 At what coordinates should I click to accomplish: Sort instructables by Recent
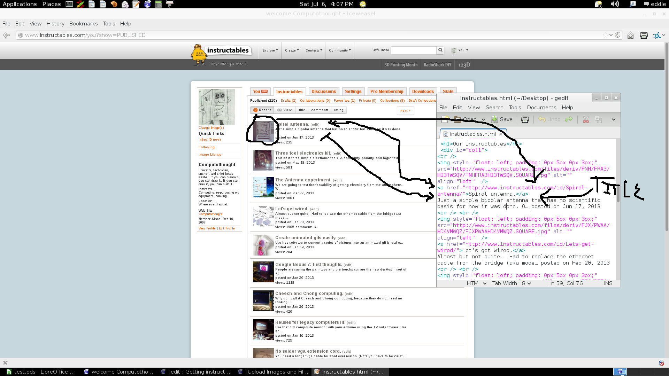pos(262,110)
